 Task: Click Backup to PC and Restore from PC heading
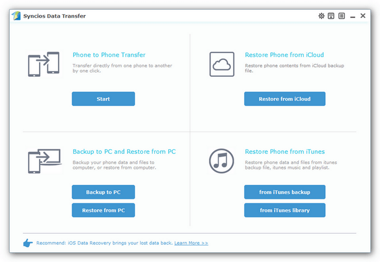pos(124,152)
